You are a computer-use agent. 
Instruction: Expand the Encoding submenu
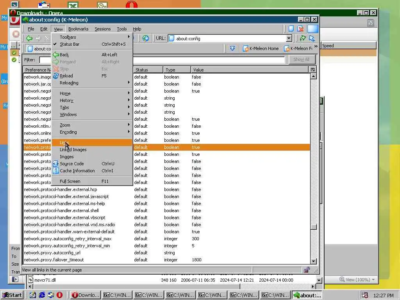coord(92,132)
